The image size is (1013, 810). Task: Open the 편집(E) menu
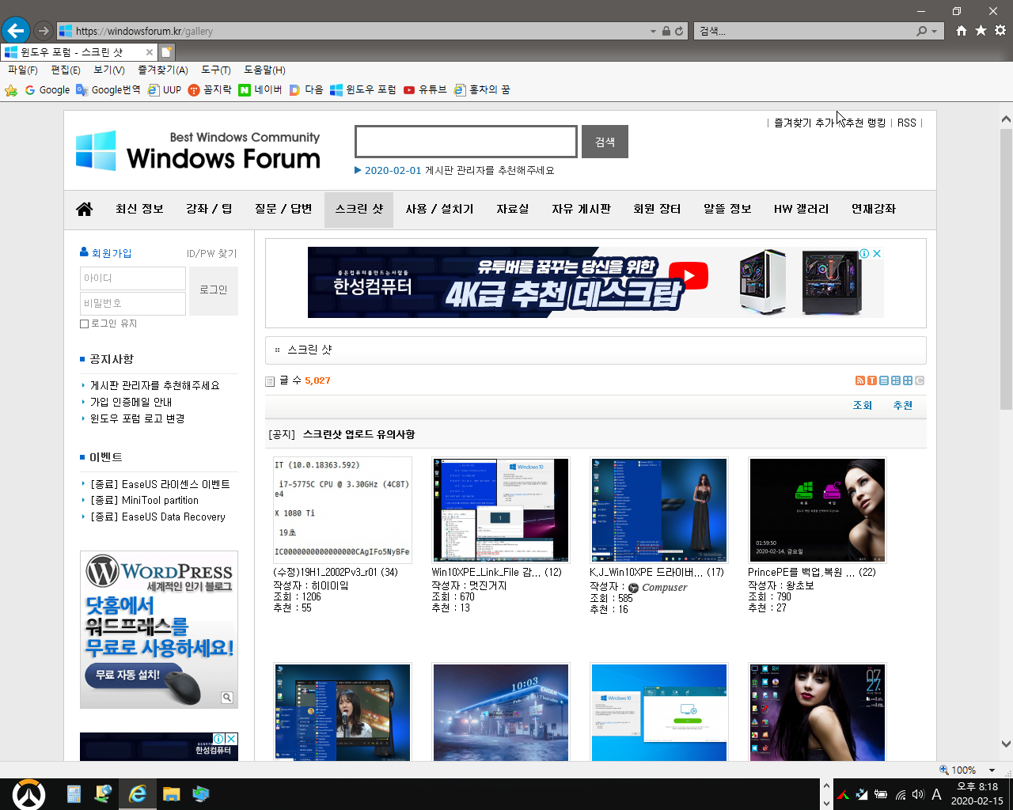tap(66, 70)
